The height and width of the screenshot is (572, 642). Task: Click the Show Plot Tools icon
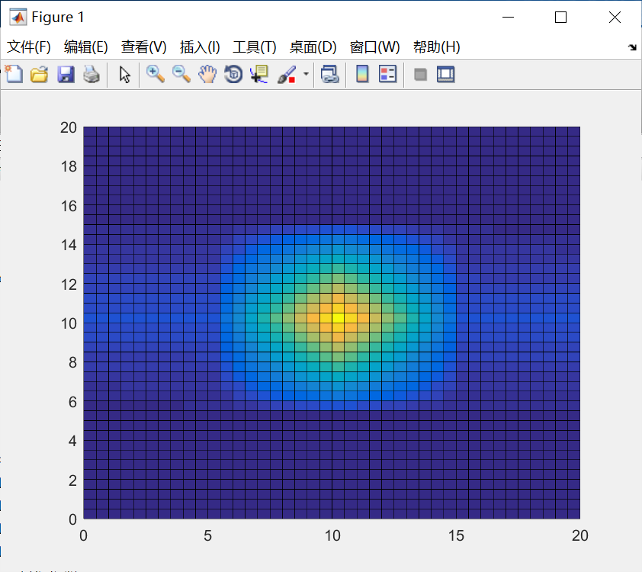coord(445,75)
